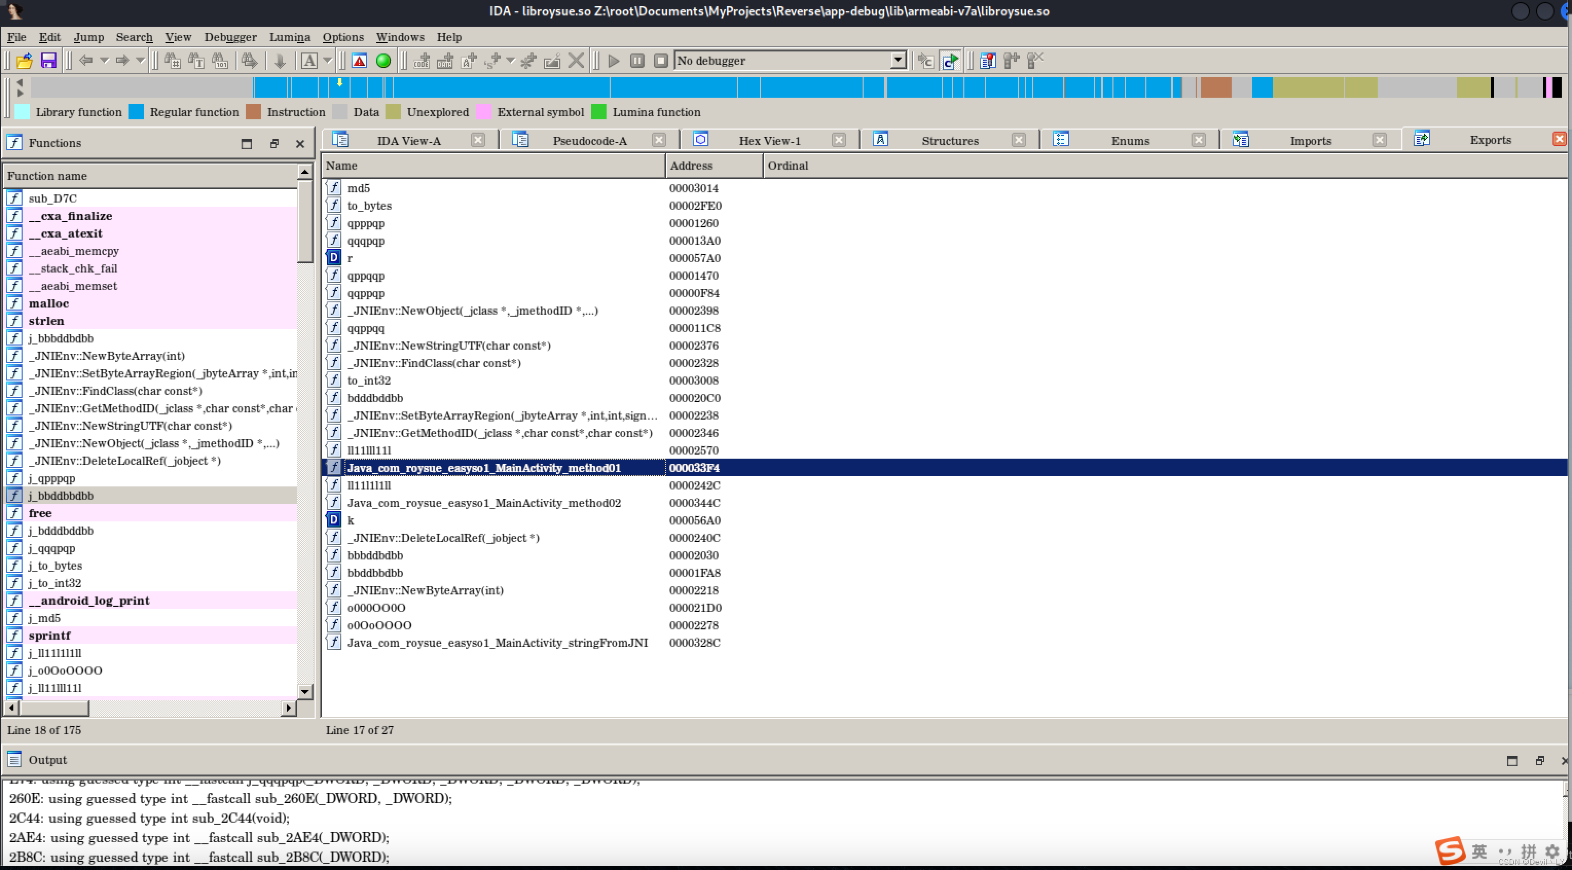This screenshot has height=870, width=1572.
Task: Pause process with the pause icon
Action: pos(637,61)
